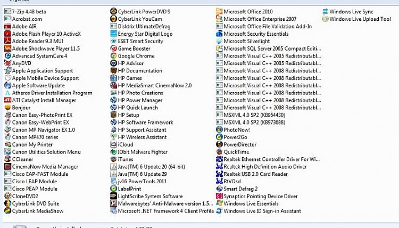Select the 7-Zip 4.48 beta entry
This screenshot has height=228, width=399.
[x=25, y=12]
